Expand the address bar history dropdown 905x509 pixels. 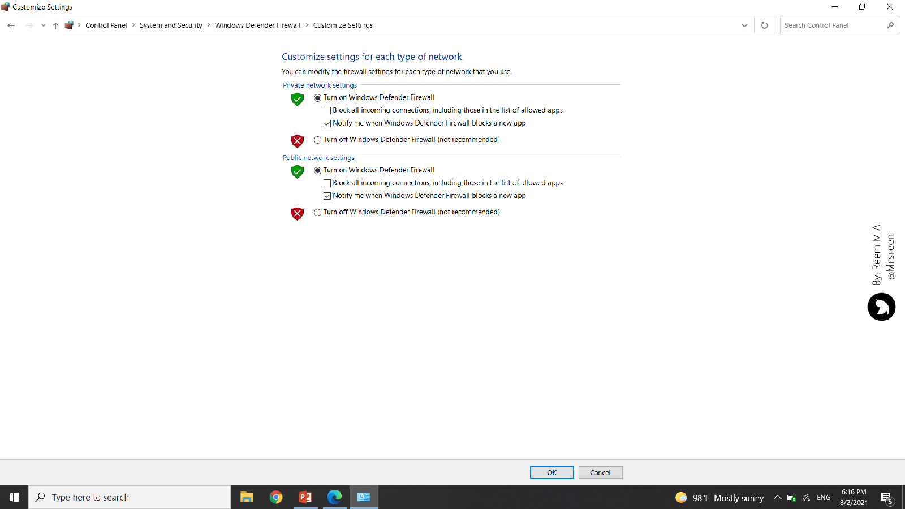pyautogui.click(x=744, y=25)
